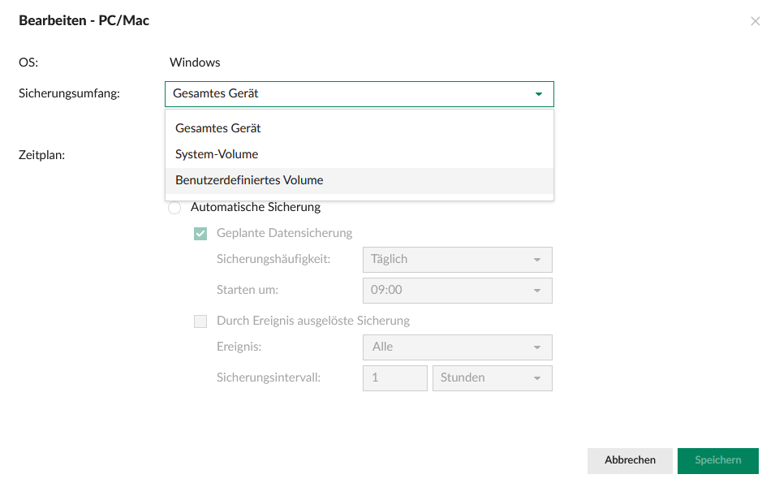Click the Abbrechen button
Viewport: 775px width, 483px height.
click(x=630, y=460)
